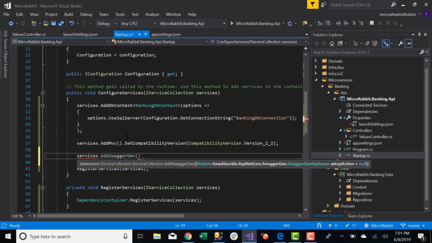This screenshot has height=243, width=432.
Task: Open the SQL Server Object Explorer side tab
Action: pos(5,54)
